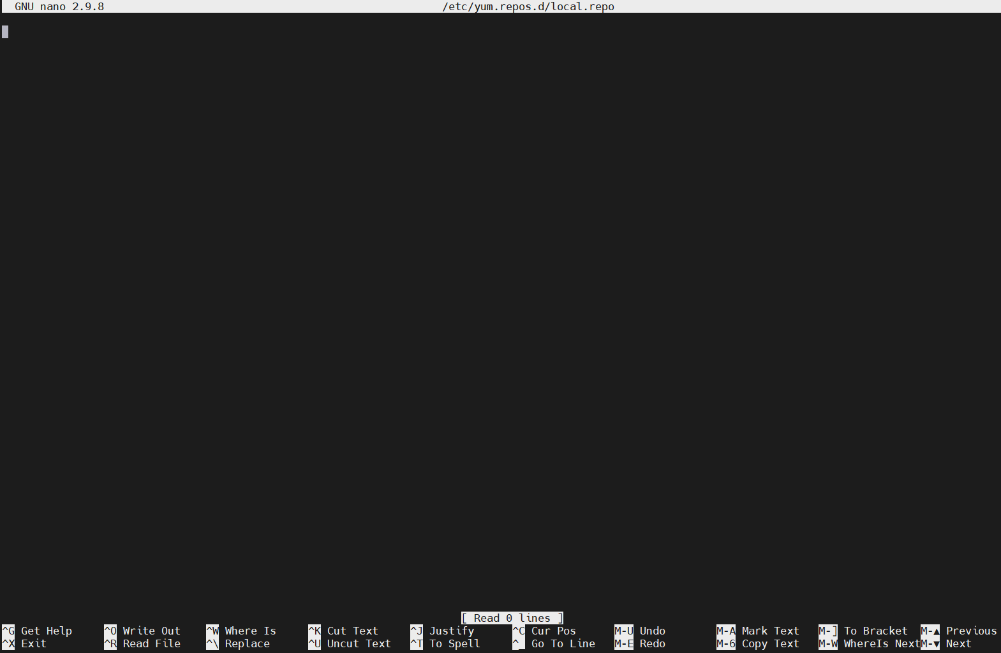1001x653 pixels.
Task: Click the /etc/yum.repos.d/local.repo file title
Action: coord(528,6)
